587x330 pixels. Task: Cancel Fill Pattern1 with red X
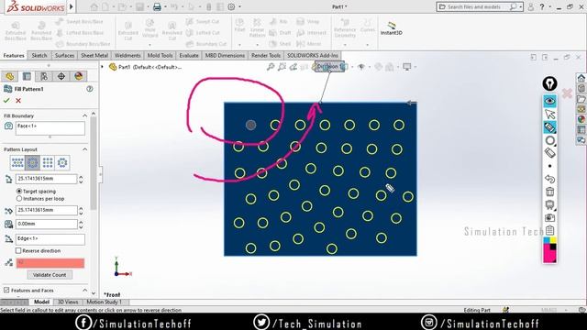(x=18, y=101)
